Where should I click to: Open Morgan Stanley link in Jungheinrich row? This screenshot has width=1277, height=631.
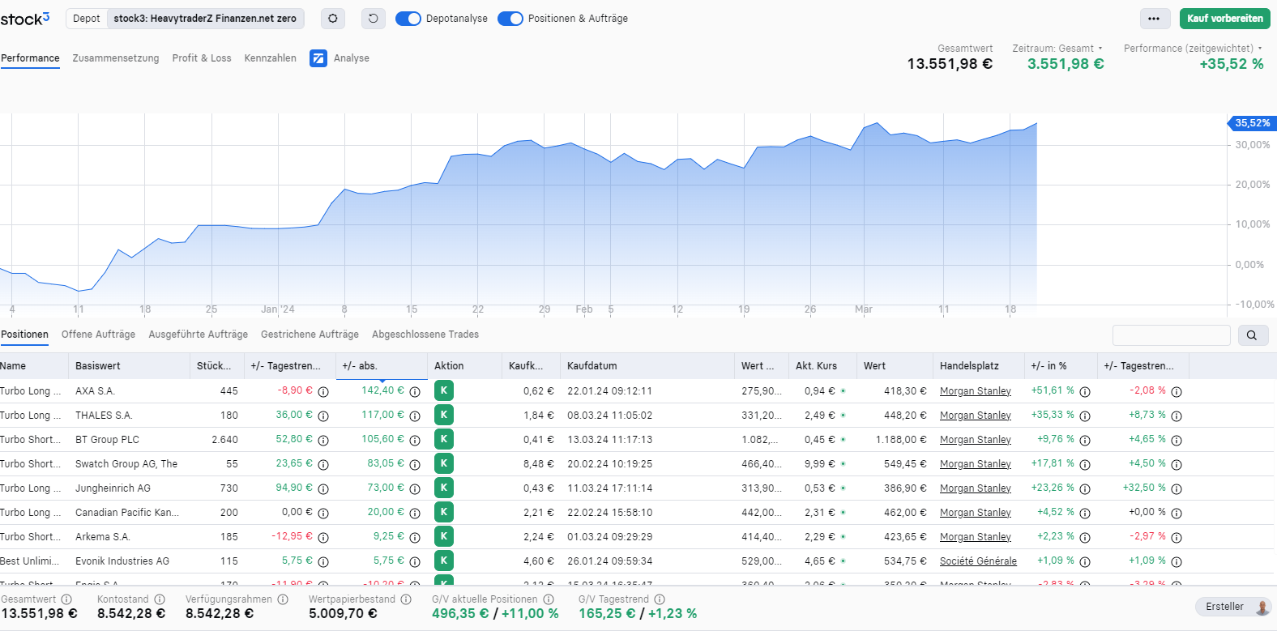(x=976, y=488)
